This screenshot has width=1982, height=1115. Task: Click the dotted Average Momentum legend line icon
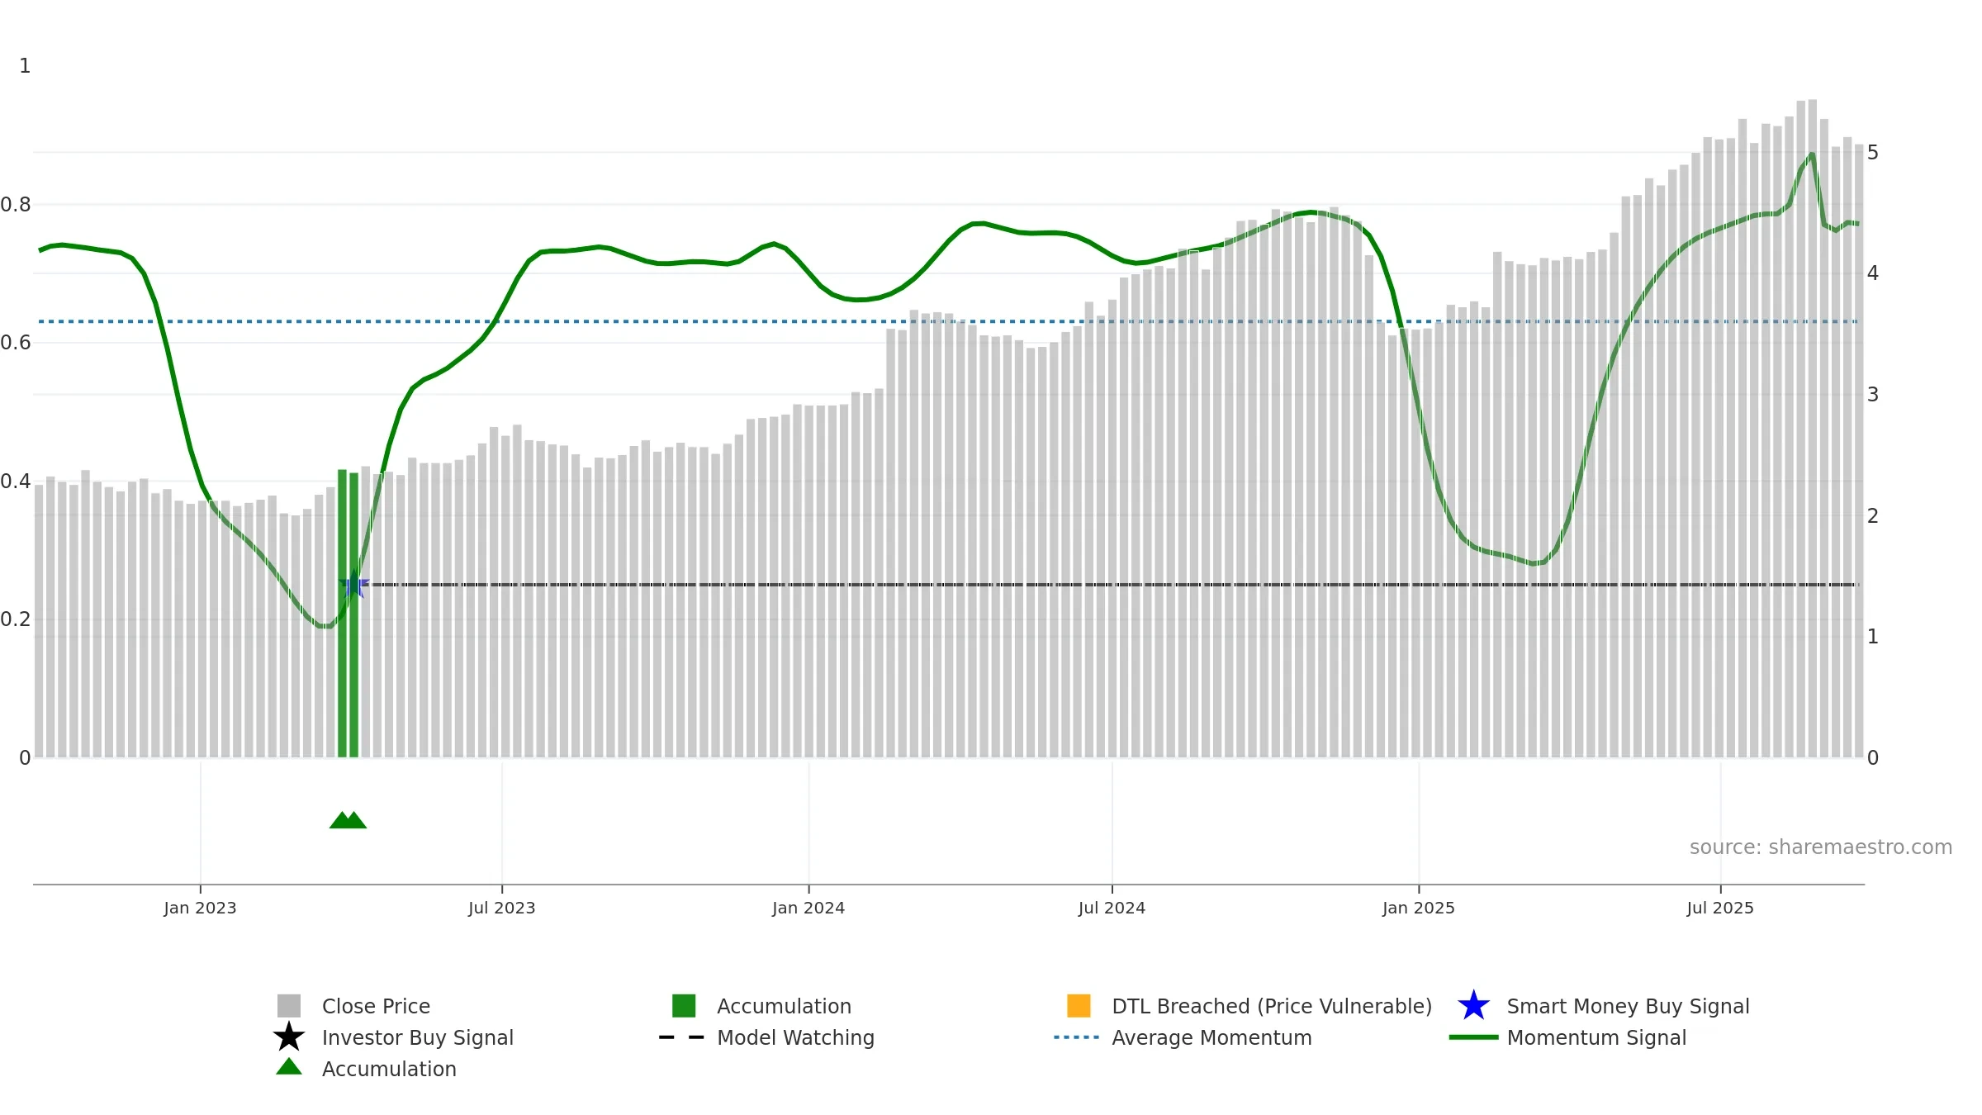(1077, 1037)
